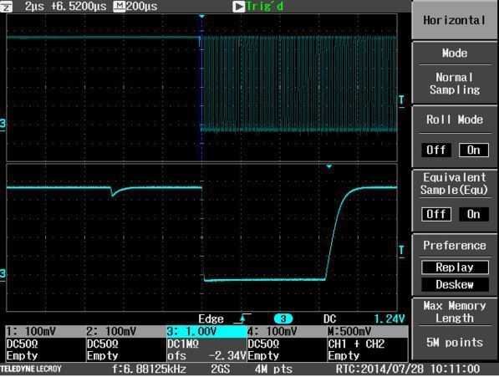Click the channel 3 offset -2.34V value

tap(227, 355)
